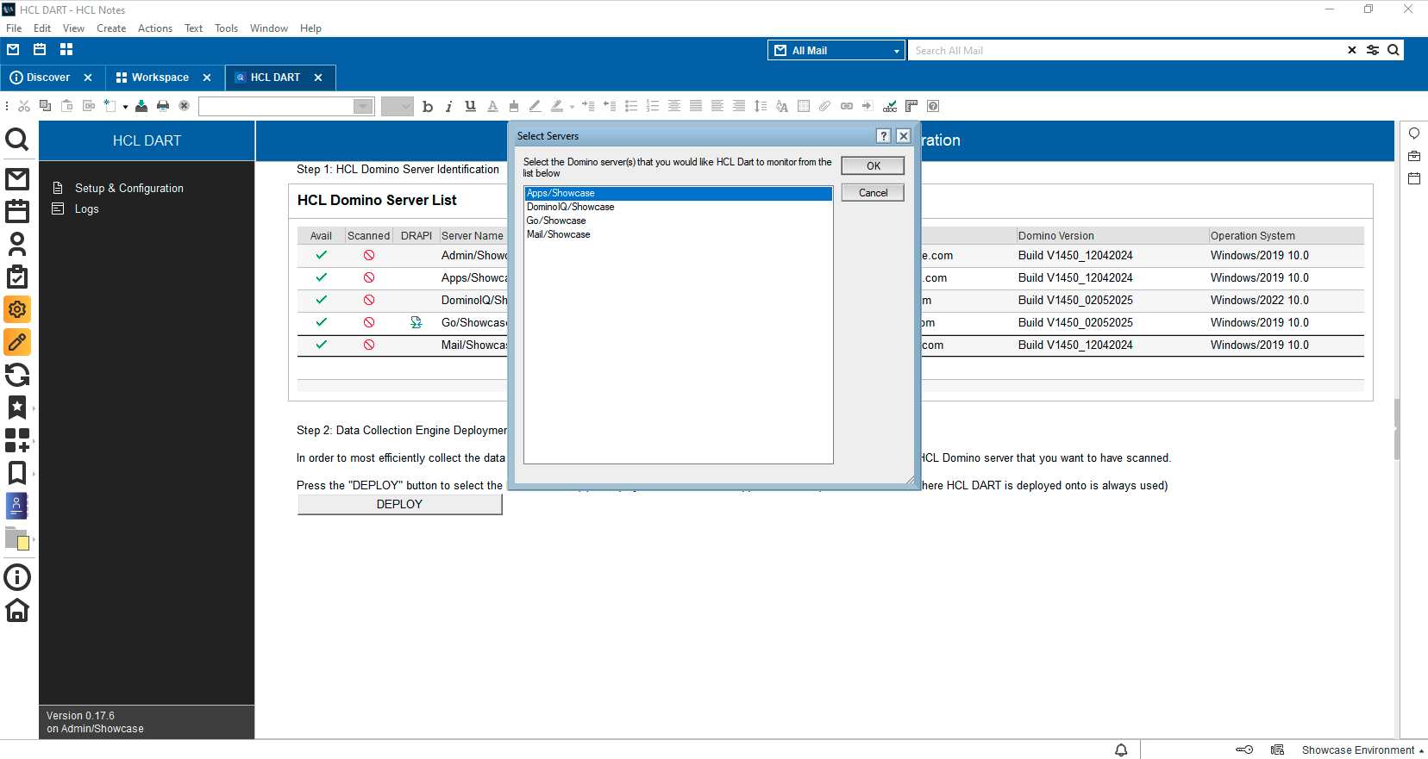Open Mail from the left sidebar
Image resolution: width=1428 pixels, height=759 pixels.
pos(17,179)
